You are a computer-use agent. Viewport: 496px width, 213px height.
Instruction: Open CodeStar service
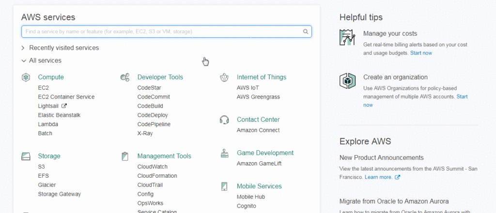[149, 88]
